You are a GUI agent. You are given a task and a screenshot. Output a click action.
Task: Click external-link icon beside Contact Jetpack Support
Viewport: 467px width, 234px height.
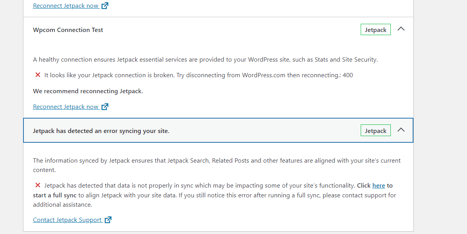pyautogui.click(x=108, y=220)
